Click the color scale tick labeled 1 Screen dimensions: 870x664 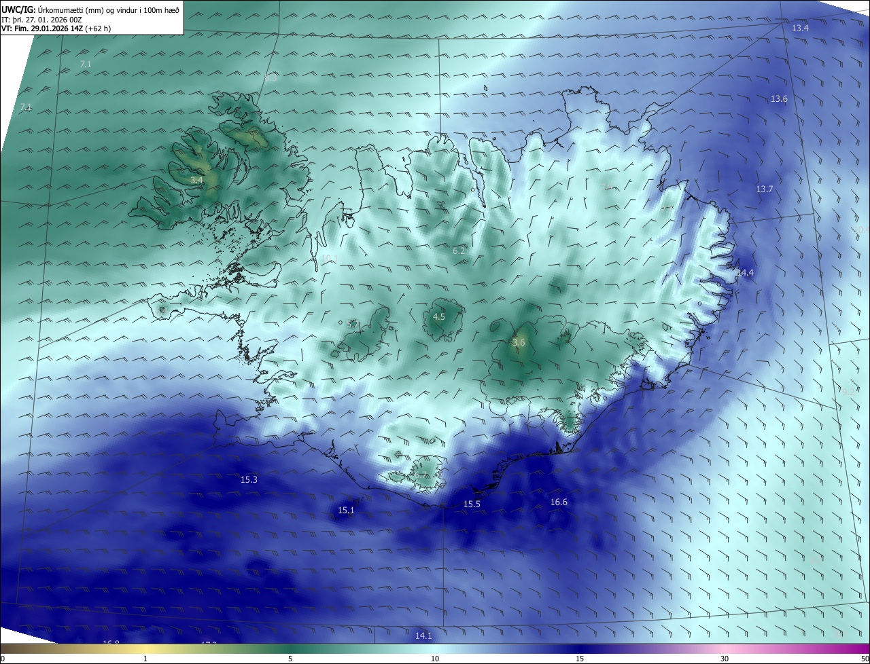click(145, 659)
